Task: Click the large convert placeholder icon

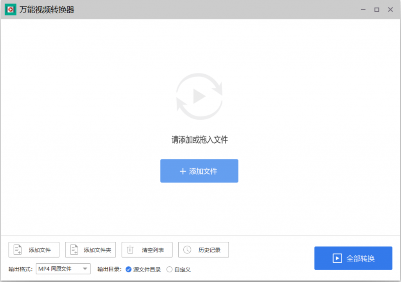Action: click(199, 96)
